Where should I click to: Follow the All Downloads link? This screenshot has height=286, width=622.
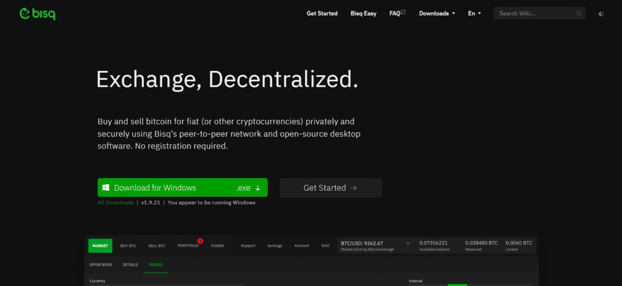[115, 203]
